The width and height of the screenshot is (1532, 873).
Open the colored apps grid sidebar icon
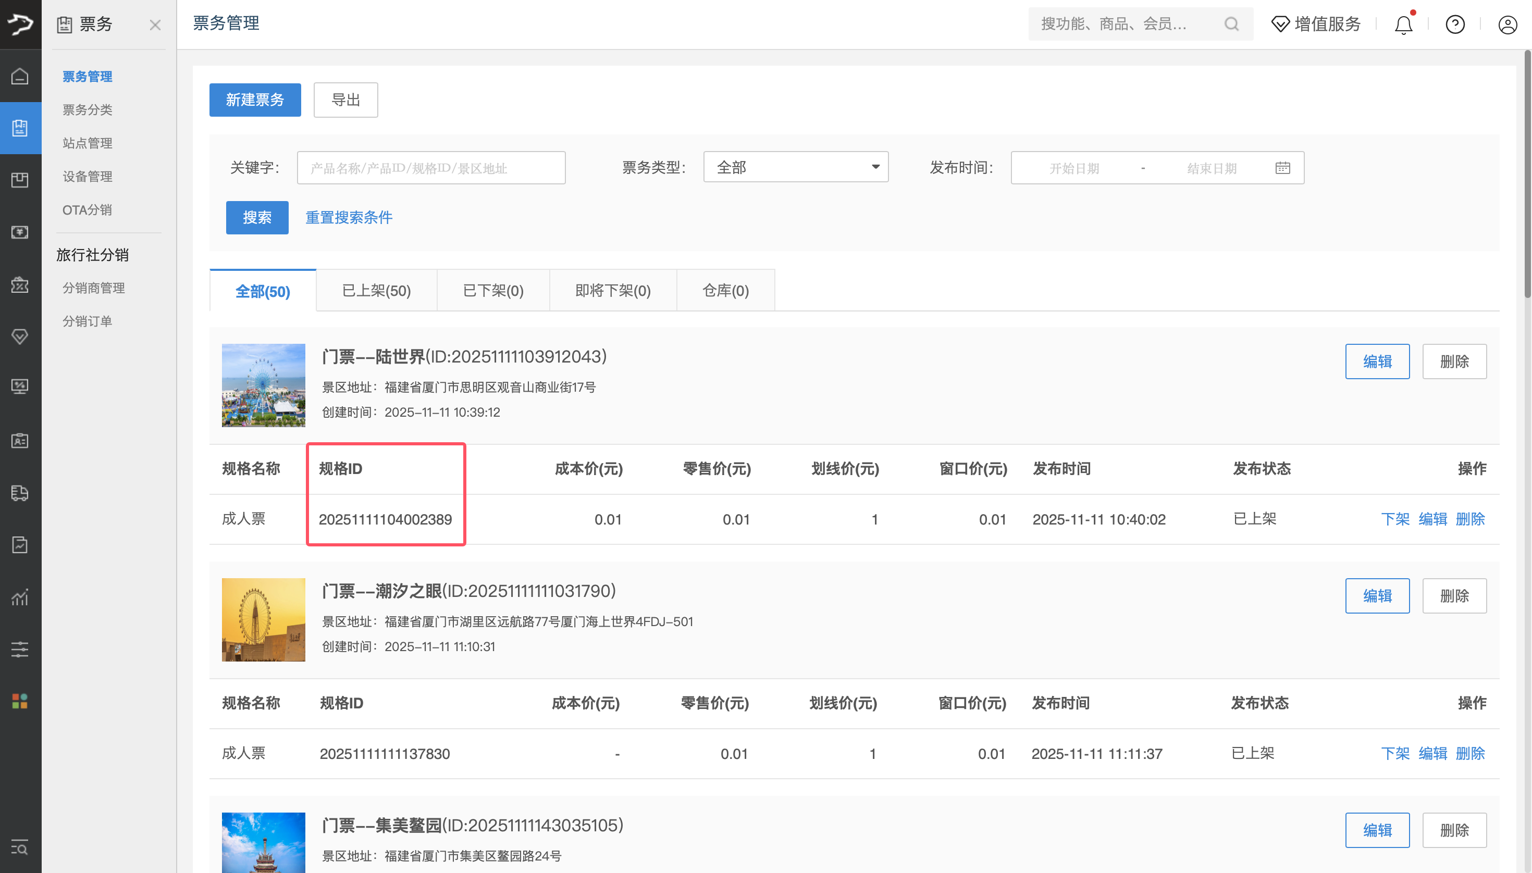[x=20, y=700]
